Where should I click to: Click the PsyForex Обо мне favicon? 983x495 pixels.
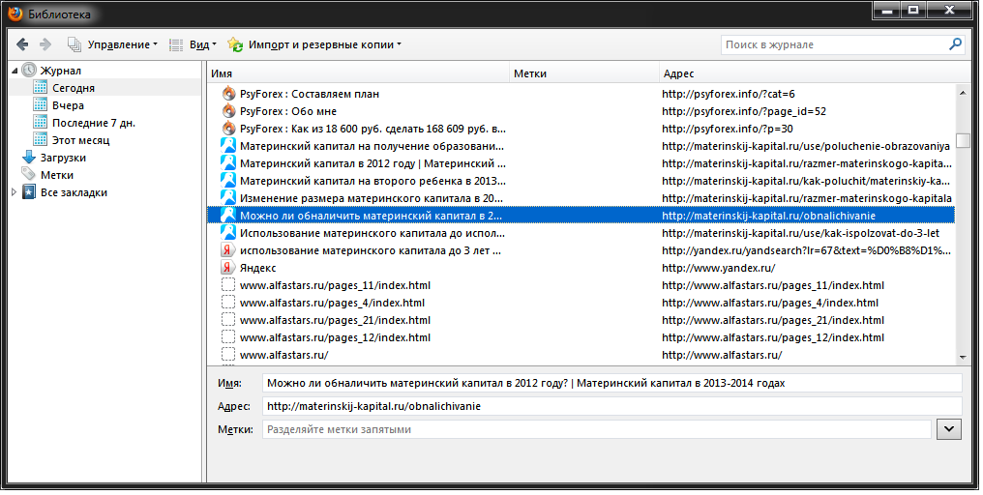pyautogui.click(x=228, y=111)
